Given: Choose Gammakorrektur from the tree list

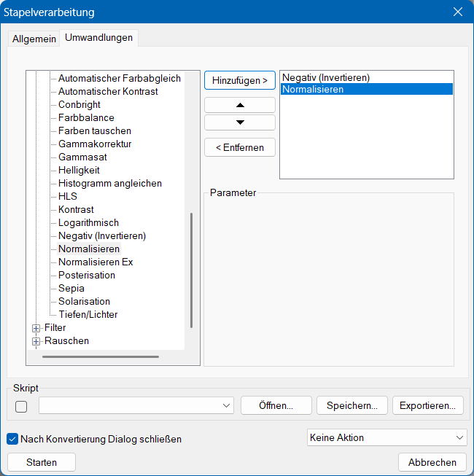Looking at the screenshot, I should [95, 144].
